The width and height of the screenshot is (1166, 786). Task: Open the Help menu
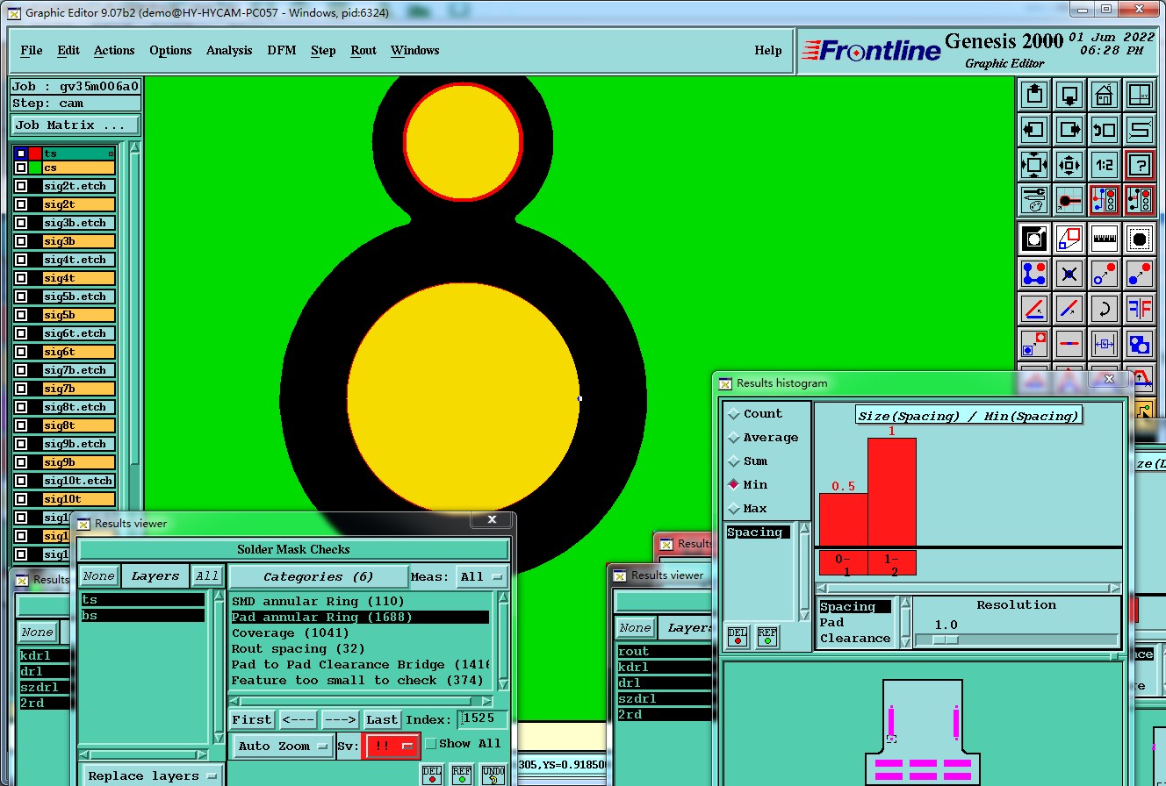coord(768,51)
